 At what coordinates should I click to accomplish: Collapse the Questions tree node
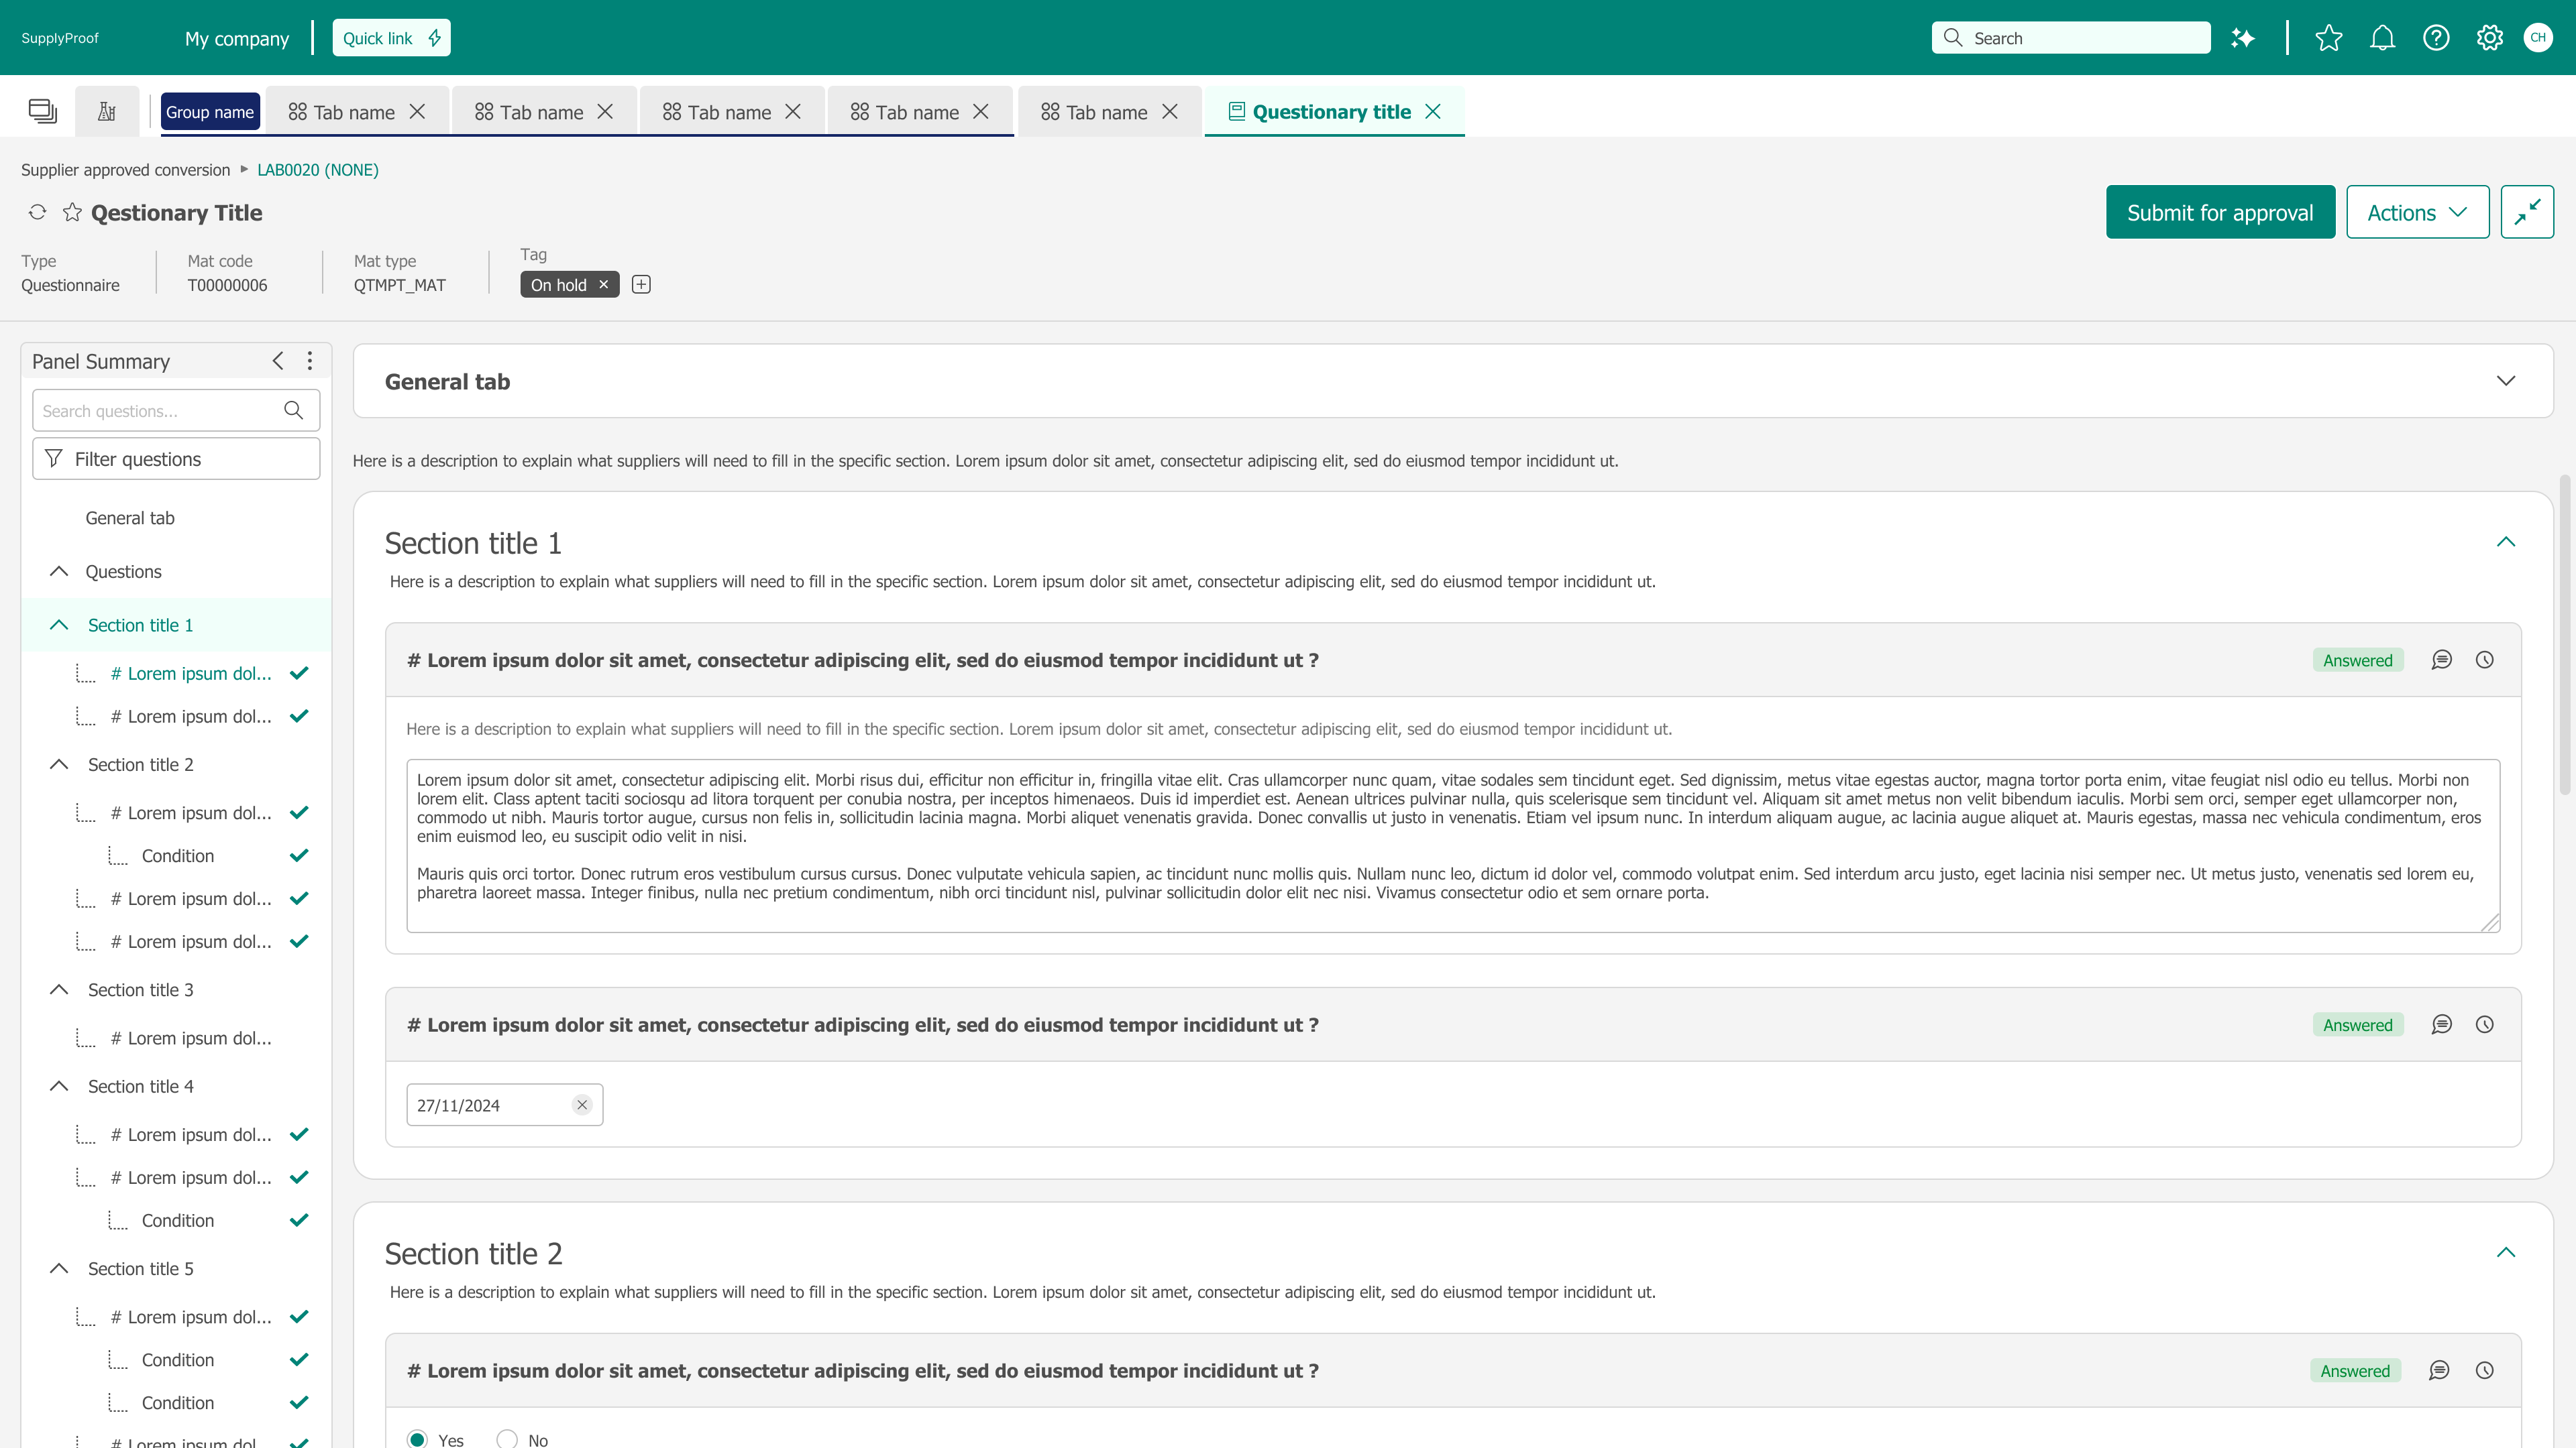(59, 572)
